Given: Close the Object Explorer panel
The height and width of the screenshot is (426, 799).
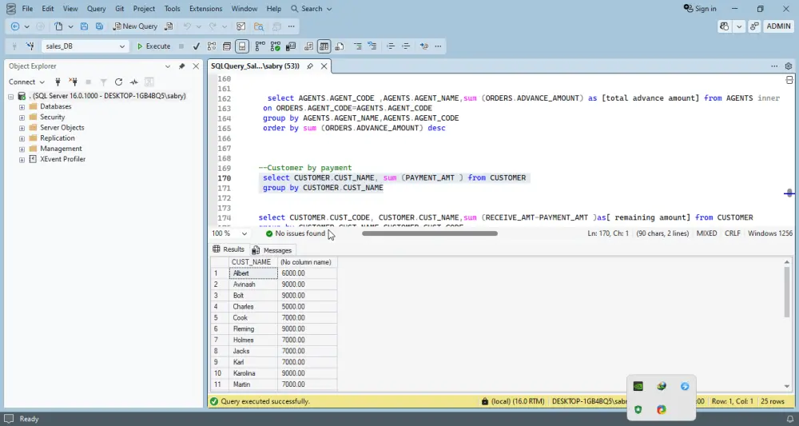Looking at the screenshot, I should tap(196, 66).
